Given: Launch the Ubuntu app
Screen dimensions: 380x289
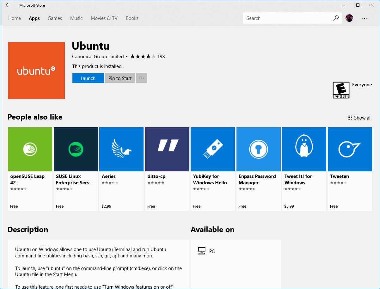Looking at the screenshot, I should (88, 78).
